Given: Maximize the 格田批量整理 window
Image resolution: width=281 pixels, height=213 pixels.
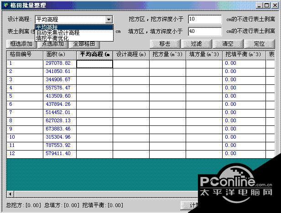Looking at the screenshot, I should (x=266, y=5).
